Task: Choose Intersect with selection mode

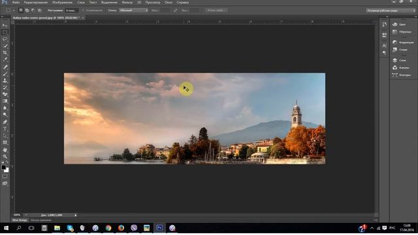Action: coord(39,10)
